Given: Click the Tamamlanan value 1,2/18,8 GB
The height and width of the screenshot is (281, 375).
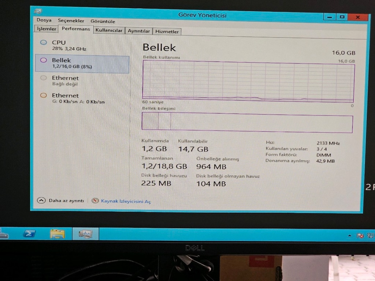Looking at the screenshot, I should (x=164, y=166).
